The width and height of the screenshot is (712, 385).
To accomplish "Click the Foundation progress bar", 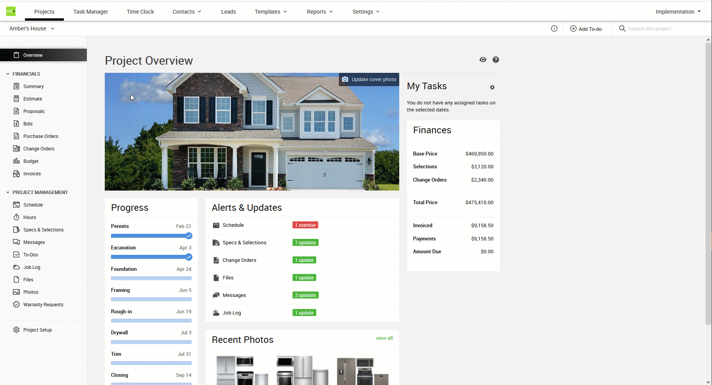I will pos(151,278).
